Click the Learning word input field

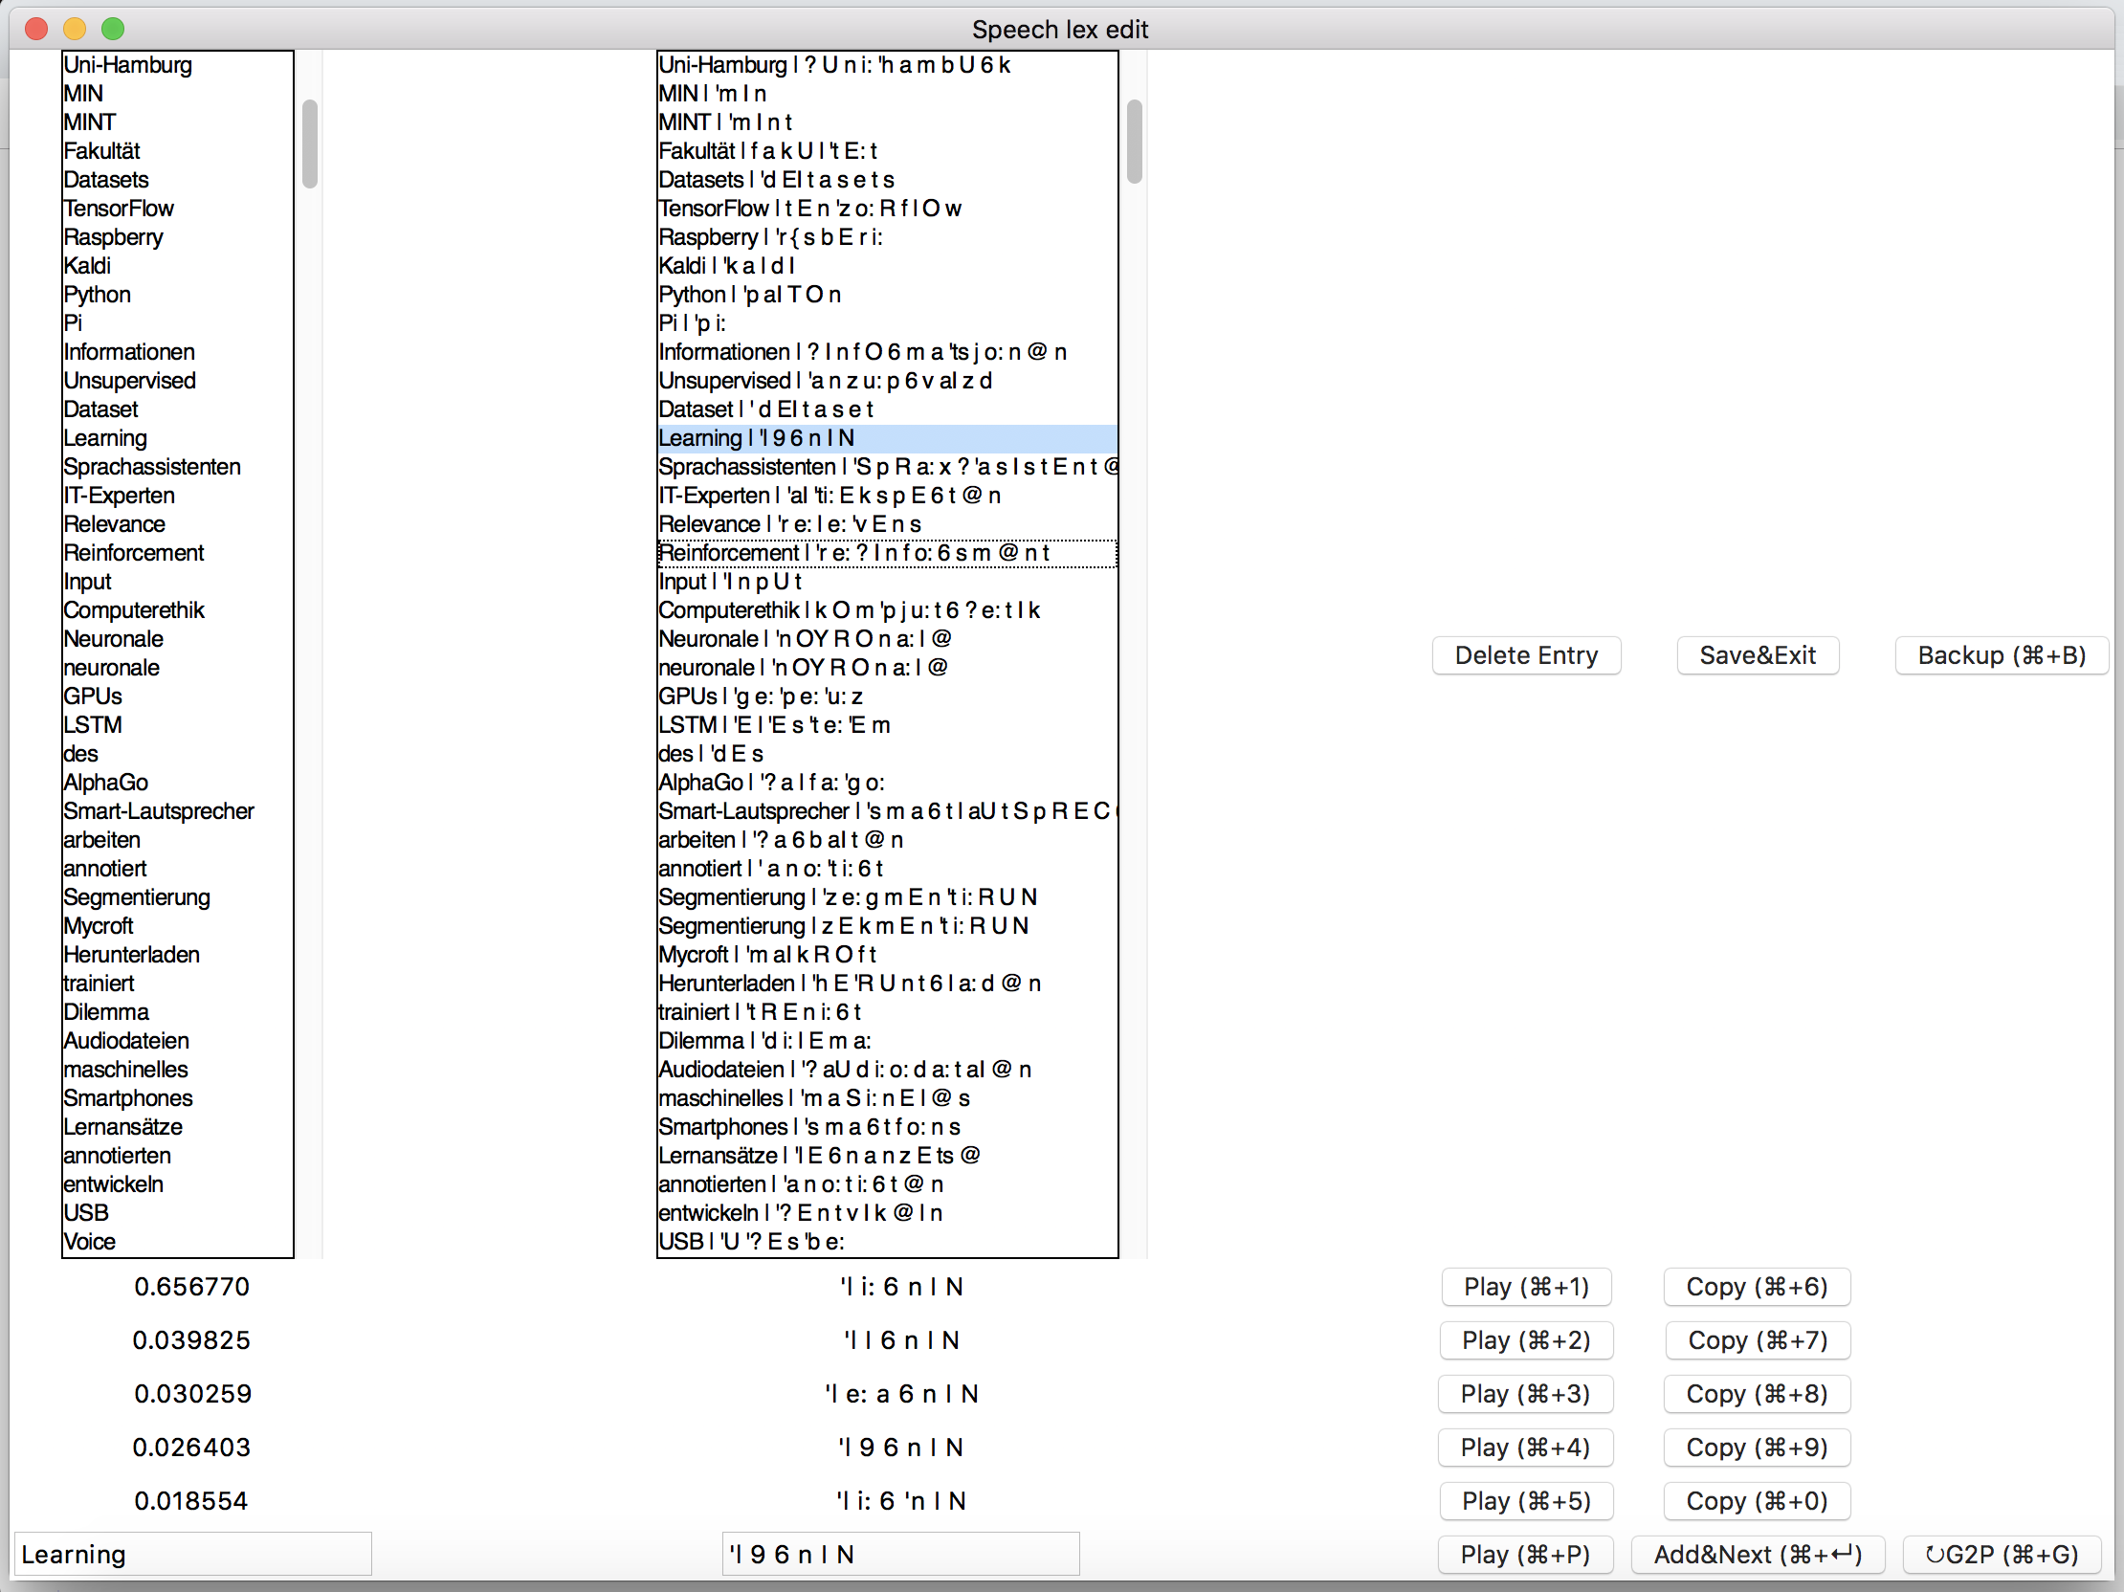point(192,1555)
